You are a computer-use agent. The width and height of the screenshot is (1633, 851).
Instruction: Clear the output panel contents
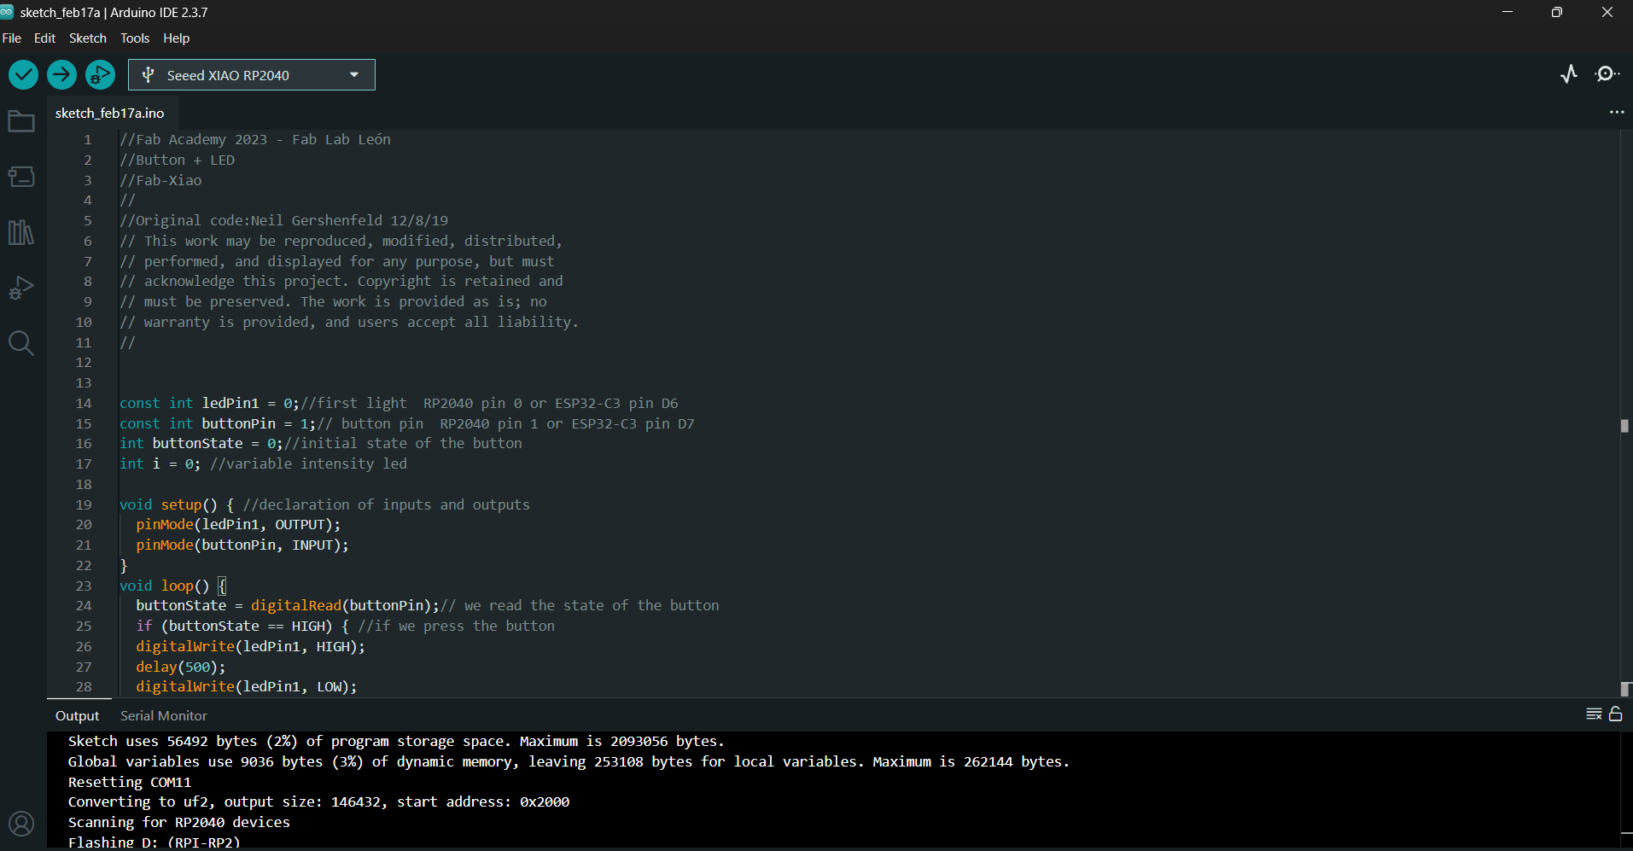[1593, 714]
